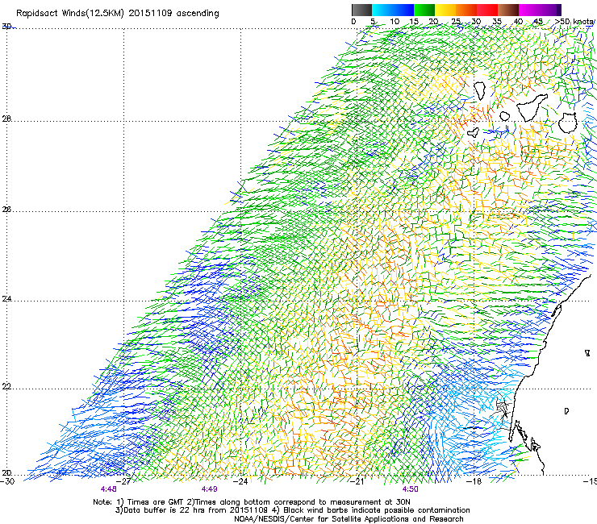Click the purple '4:49' swath time label

pyautogui.click(x=210, y=489)
